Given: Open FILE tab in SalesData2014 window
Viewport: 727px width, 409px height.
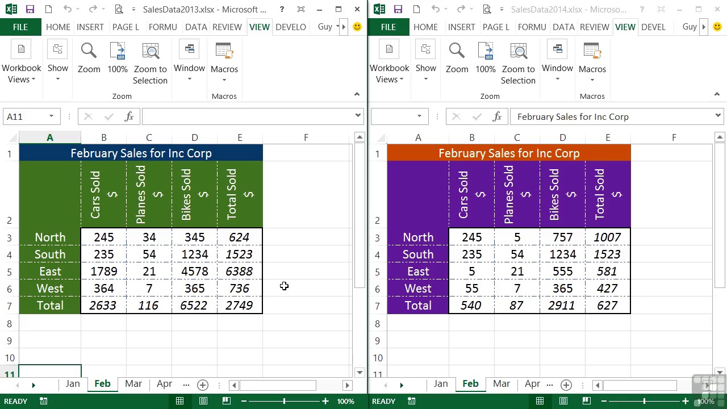Looking at the screenshot, I should [x=388, y=27].
